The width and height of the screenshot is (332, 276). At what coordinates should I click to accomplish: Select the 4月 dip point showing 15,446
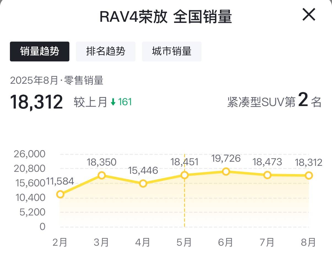143,183
